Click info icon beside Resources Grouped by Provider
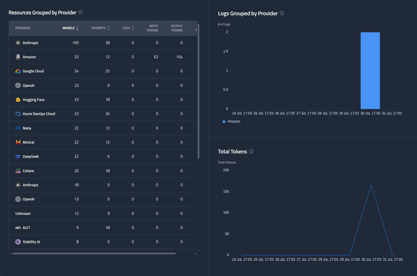Image resolution: width=417 pixels, height=276 pixels. [81, 12]
